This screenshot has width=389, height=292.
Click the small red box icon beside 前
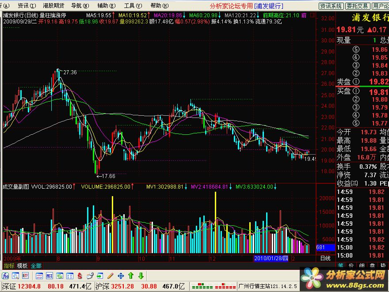click(x=313, y=15)
